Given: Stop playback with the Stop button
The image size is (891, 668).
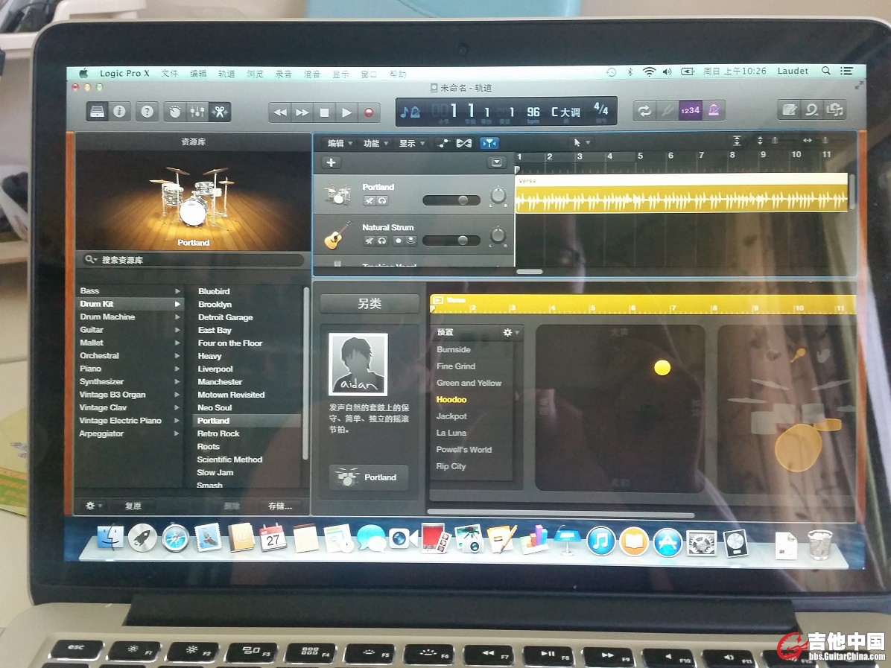Looking at the screenshot, I should pyautogui.click(x=325, y=112).
